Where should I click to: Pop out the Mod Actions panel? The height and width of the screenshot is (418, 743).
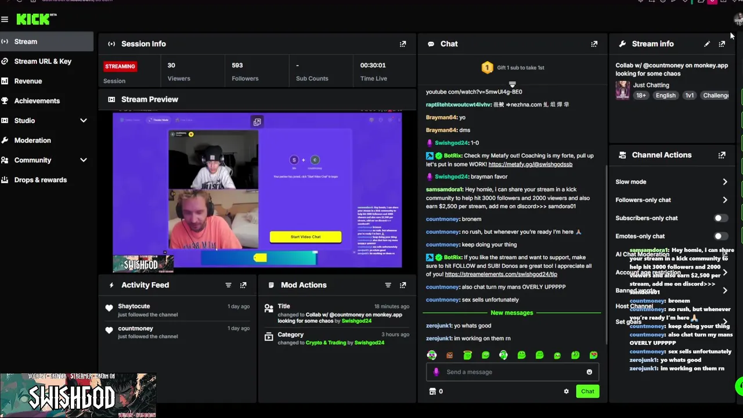pos(403,285)
